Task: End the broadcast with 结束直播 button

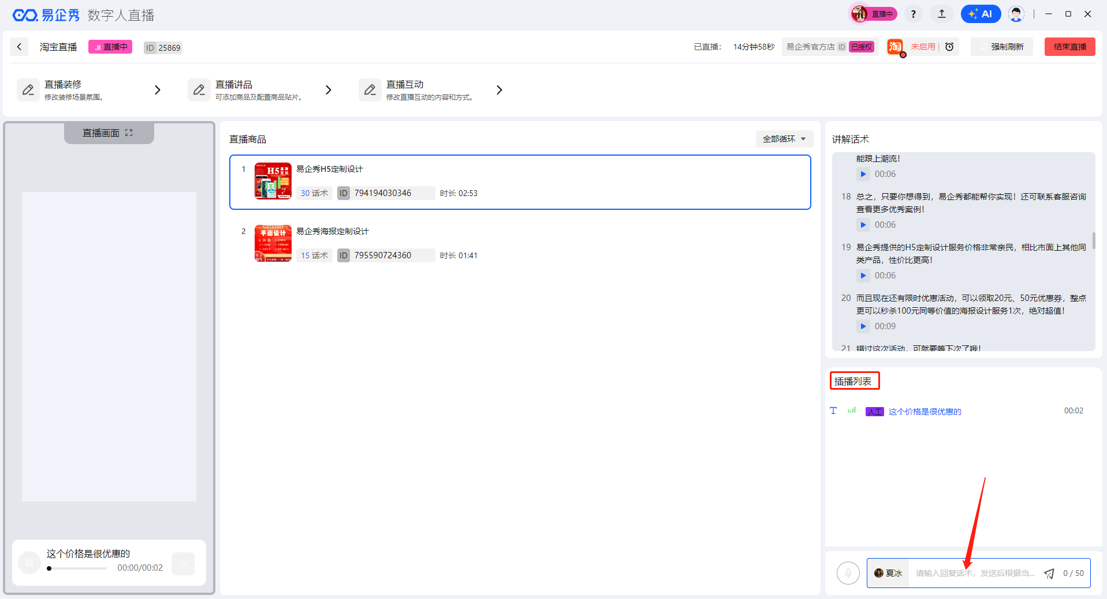Action: coord(1069,47)
